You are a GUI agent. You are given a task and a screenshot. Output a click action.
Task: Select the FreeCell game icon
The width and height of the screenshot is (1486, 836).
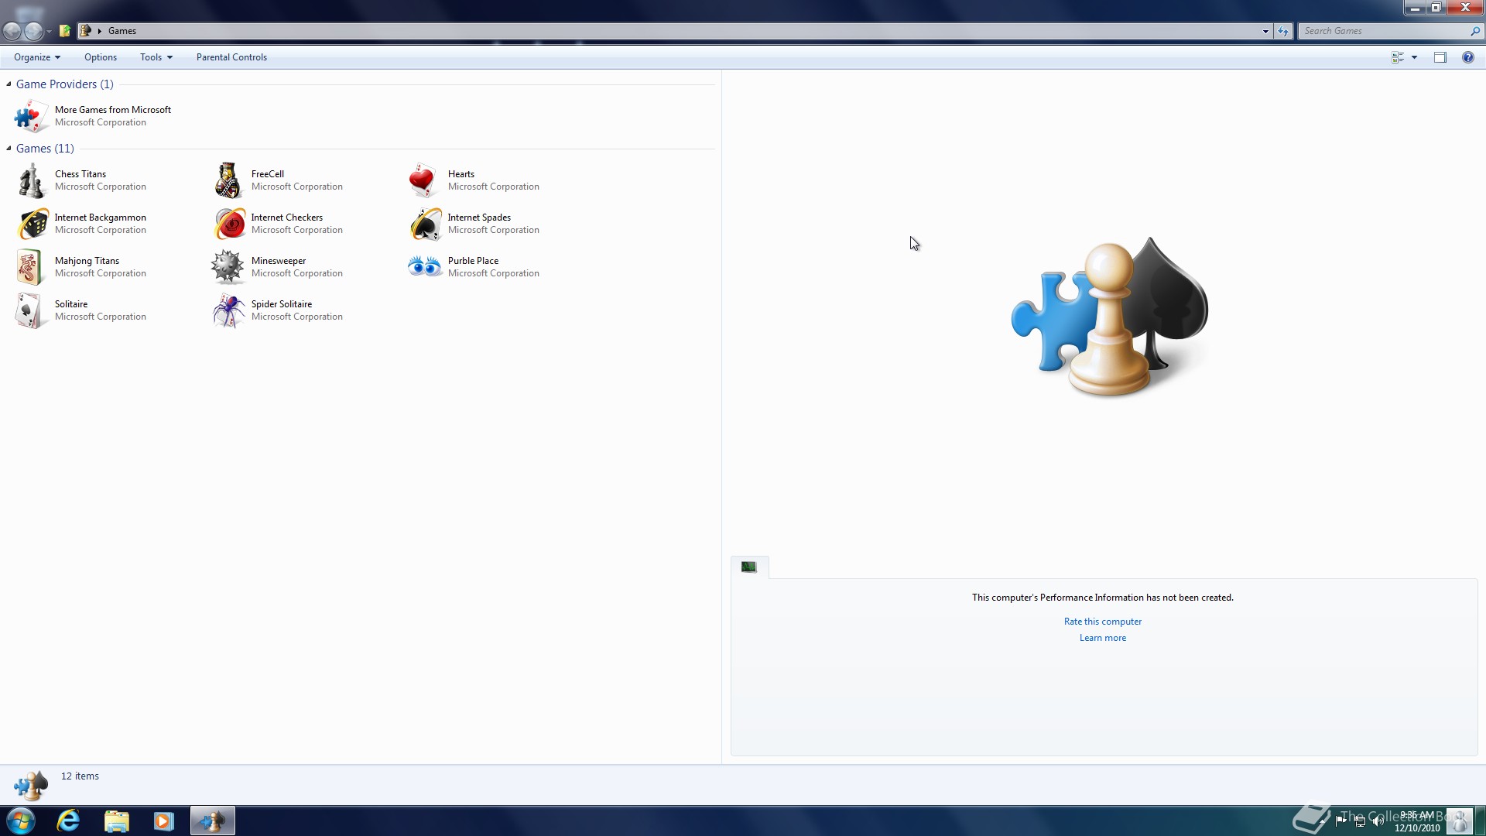(x=228, y=180)
